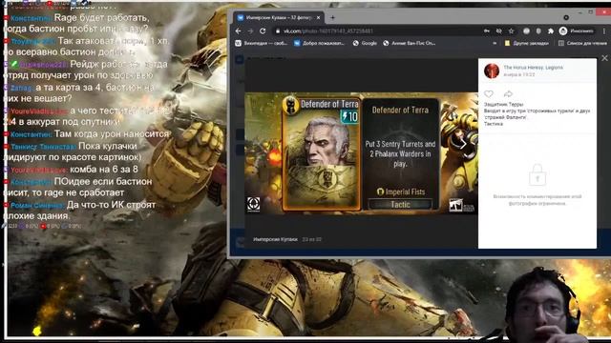Click the shield extension icon
Image resolution: width=611 pixels, height=343 pixels.
538,31
